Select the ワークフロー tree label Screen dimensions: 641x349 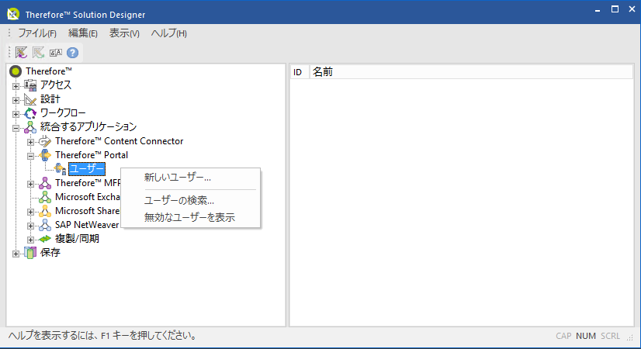point(63,112)
